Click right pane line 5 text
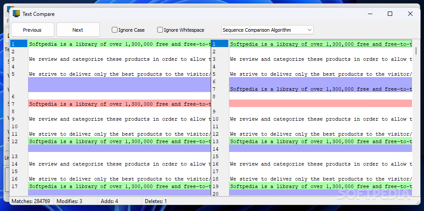 point(321,74)
